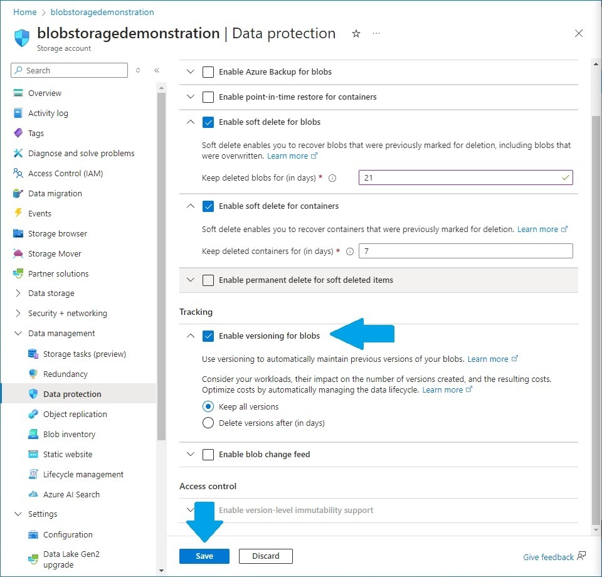Expand the Security + networking menu group

[18, 313]
